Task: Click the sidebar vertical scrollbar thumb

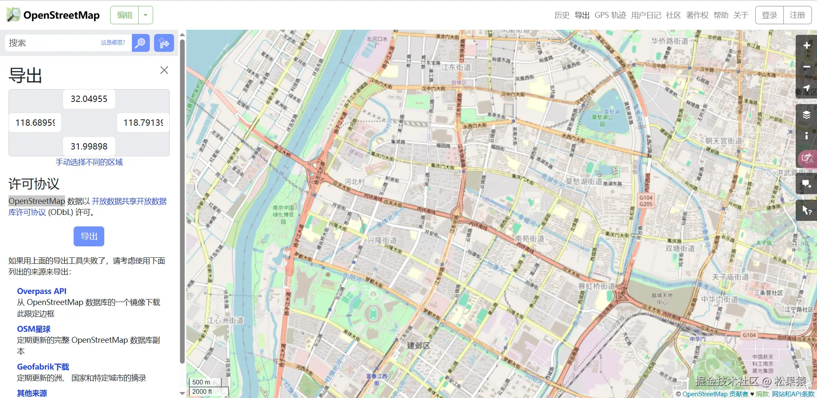Action: [x=182, y=201]
